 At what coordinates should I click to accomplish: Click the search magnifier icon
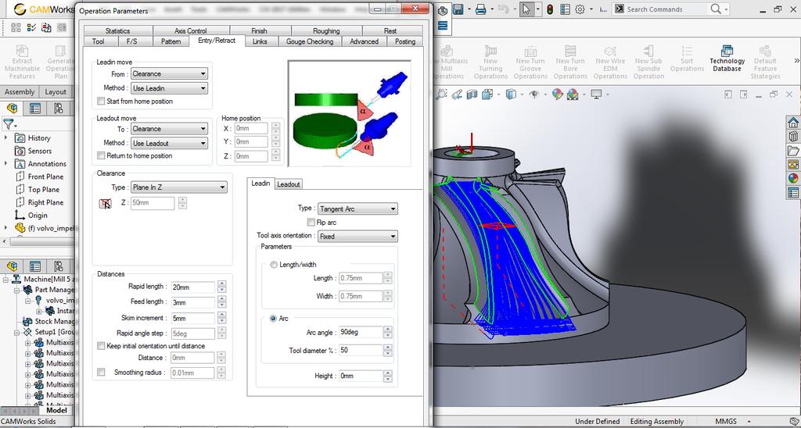pyautogui.click(x=716, y=9)
